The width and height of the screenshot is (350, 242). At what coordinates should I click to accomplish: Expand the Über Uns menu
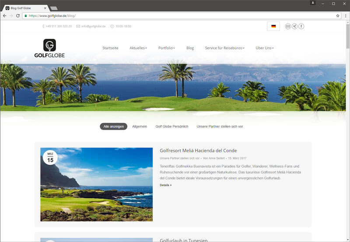[x=264, y=48]
